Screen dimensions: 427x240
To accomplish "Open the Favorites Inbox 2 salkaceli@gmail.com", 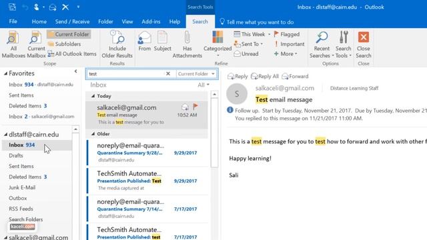I will (41, 117).
